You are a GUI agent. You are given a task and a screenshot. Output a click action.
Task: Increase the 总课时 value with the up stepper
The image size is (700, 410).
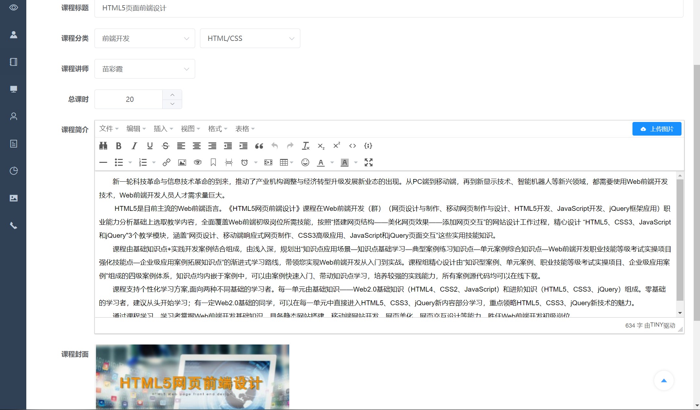tap(172, 95)
